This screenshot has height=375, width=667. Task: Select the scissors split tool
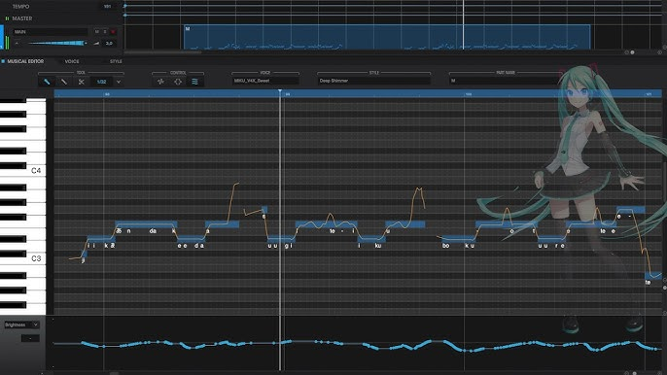pos(81,82)
